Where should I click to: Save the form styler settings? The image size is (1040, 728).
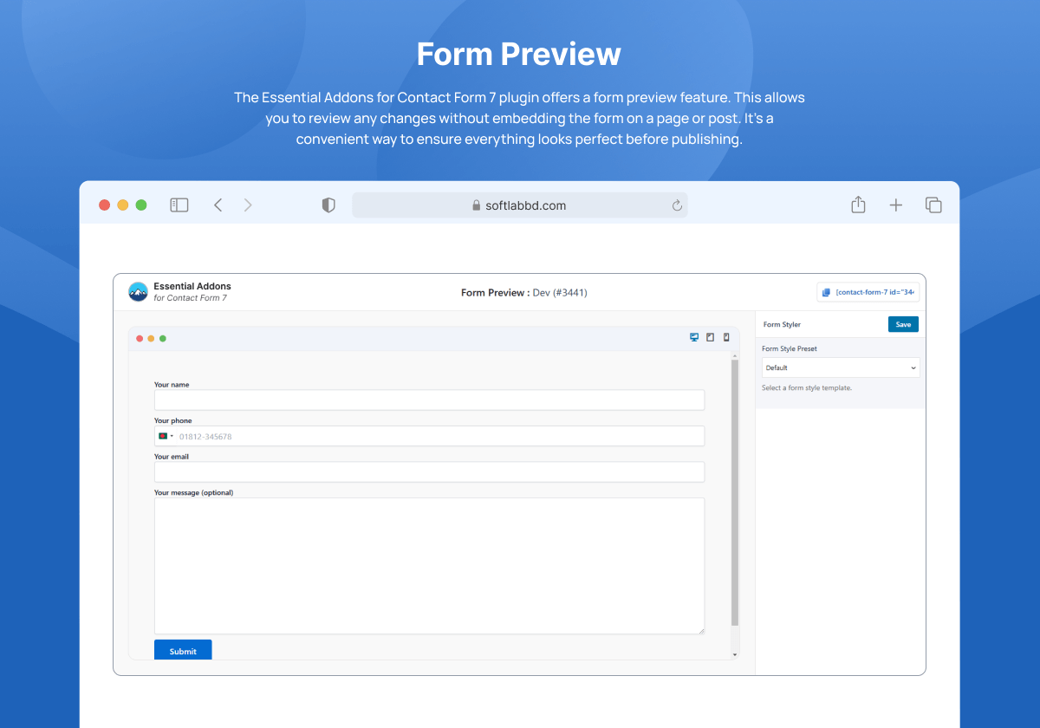pos(903,324)
